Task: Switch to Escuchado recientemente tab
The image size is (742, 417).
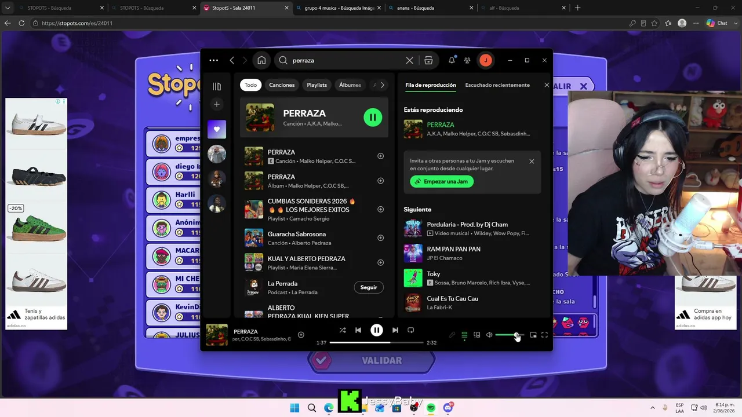Action: tap(497, 85)
